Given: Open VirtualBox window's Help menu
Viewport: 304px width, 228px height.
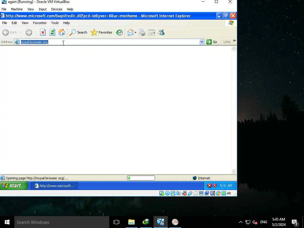Looking at the screenshot, I should [x=70, y=9].
